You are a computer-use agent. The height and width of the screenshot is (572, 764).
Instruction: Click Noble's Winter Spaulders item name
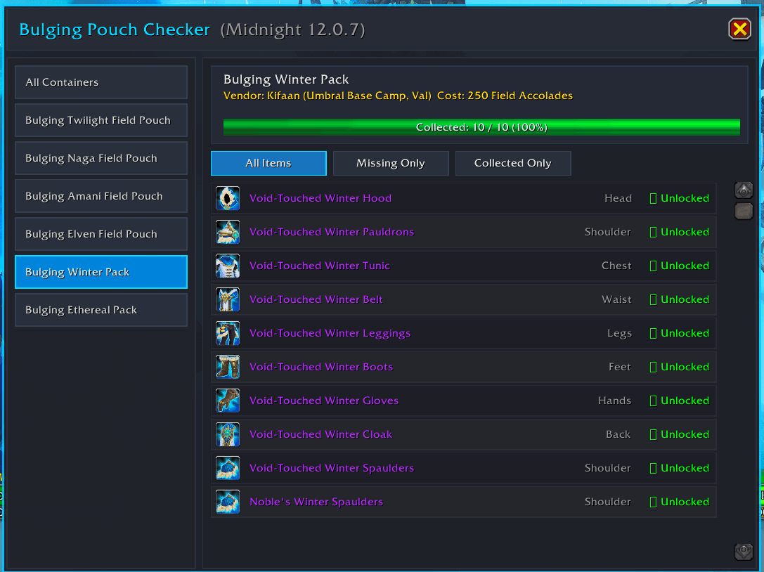click(316, 502)
